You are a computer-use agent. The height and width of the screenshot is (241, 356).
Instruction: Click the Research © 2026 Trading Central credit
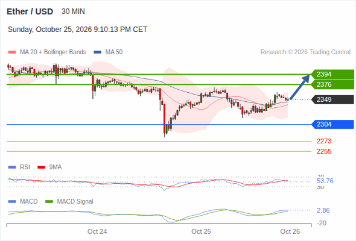point(305,52)
